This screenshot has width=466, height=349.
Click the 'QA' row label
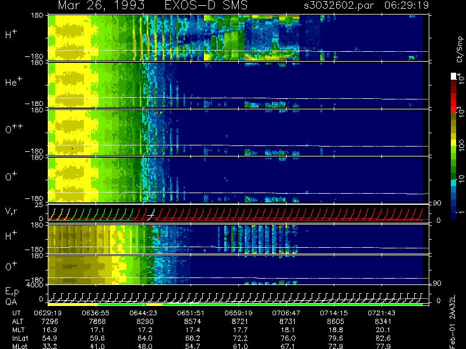coord(11,302)
